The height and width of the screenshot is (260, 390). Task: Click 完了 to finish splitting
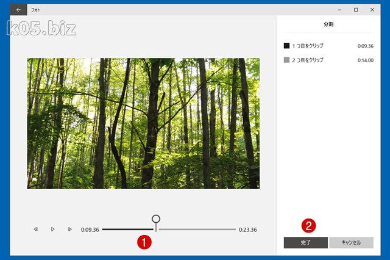[306, 242]
